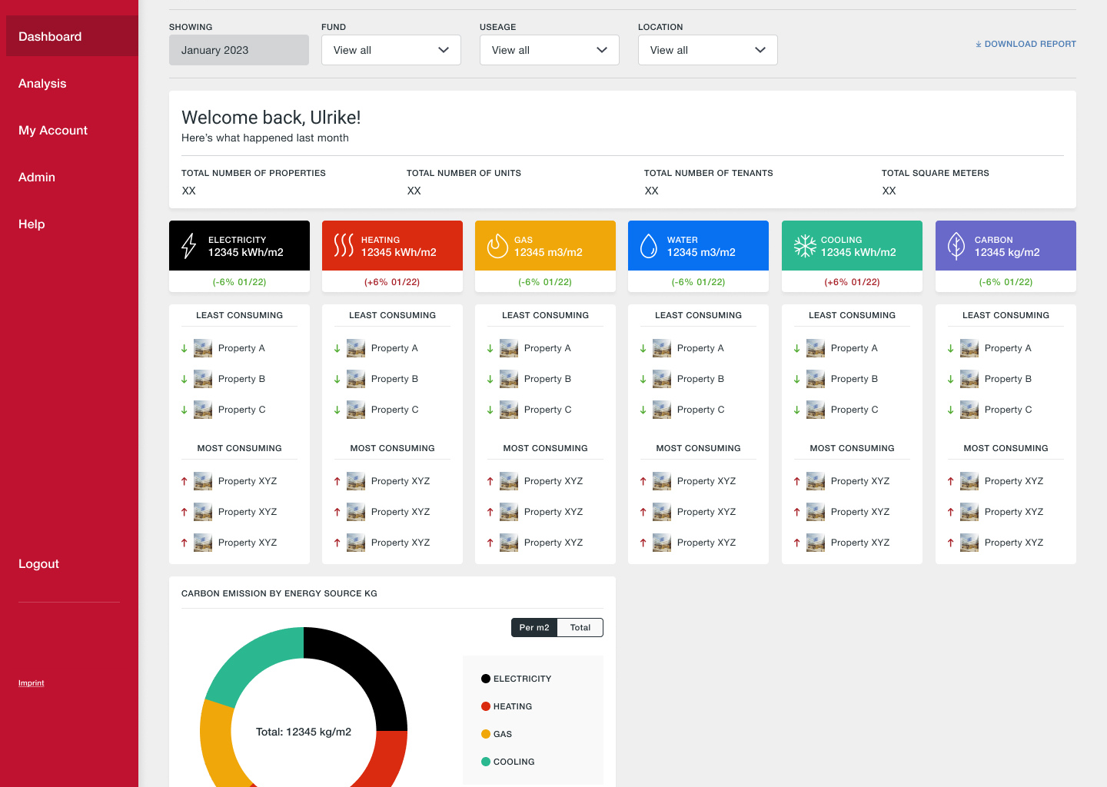Open the Admin sidebar item

(x=37, y=177)
